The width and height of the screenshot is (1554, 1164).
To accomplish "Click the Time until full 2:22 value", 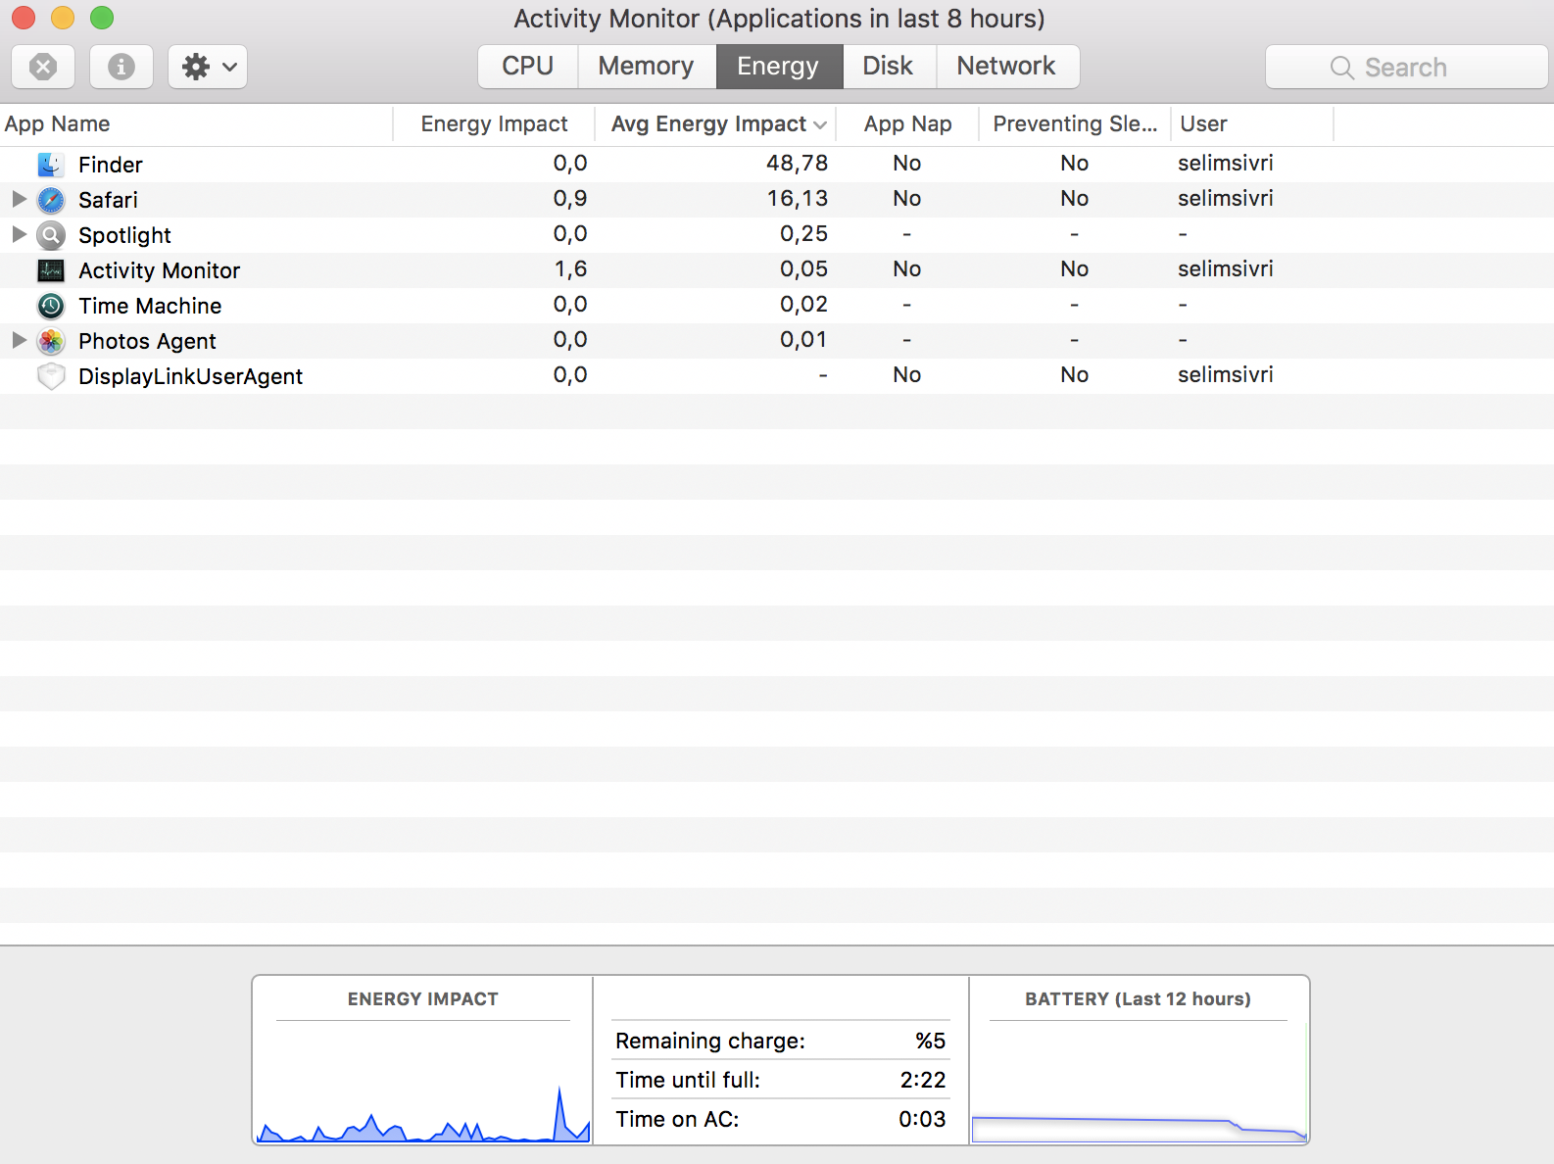I will [x=923, y=1080].
